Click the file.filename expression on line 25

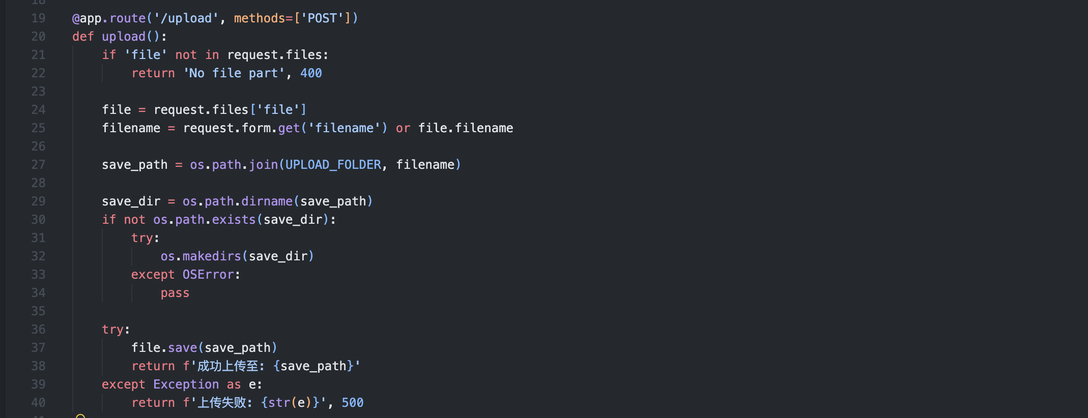click(x=466, y=128)
